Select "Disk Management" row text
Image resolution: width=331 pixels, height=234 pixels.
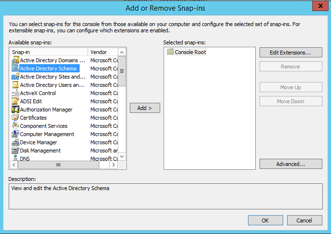pyautogui.click(x=40, y=151)
